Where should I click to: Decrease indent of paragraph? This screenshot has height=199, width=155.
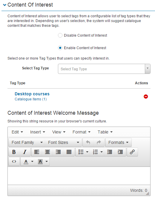(110, 152)
